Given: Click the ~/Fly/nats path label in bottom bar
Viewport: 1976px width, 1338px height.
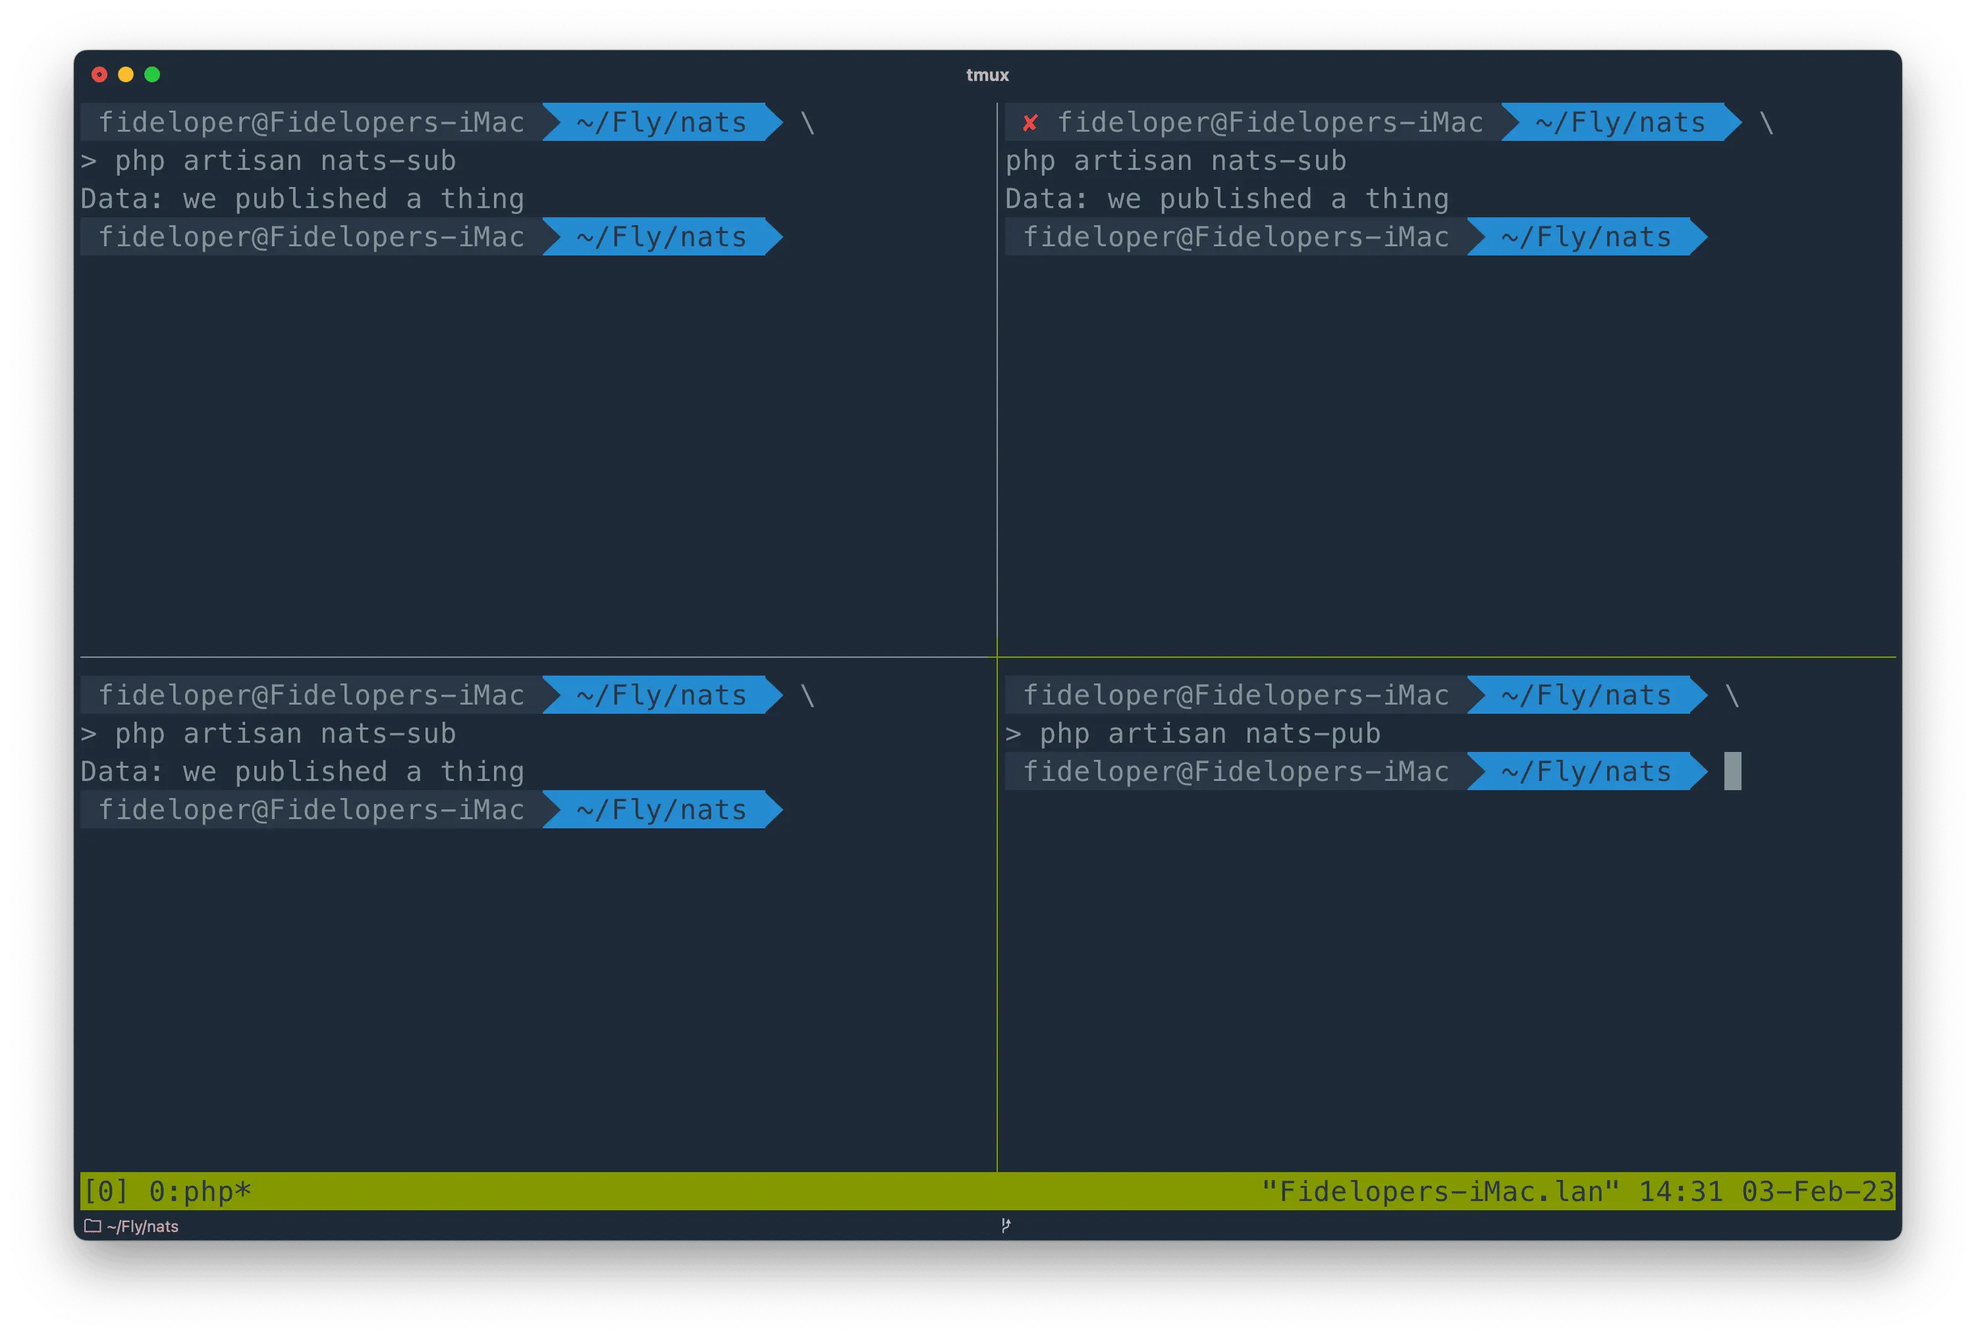Looking at the screenshot, I should [x=142, y=1226].
